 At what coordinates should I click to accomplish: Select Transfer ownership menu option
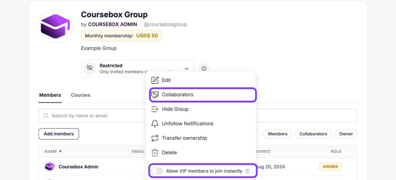tap(201, 138)
